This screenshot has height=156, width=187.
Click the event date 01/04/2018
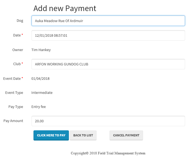point(40,78)
